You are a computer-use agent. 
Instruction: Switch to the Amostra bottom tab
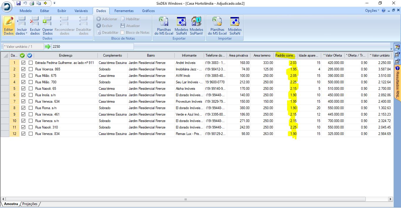tap(11, 204)
